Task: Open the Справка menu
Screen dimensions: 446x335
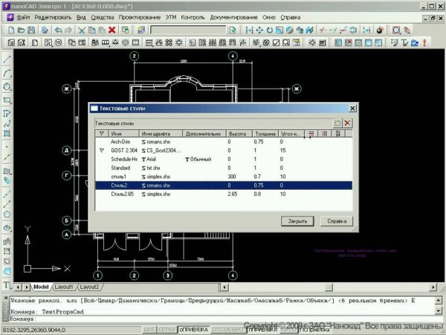Action: pos(290,17)
